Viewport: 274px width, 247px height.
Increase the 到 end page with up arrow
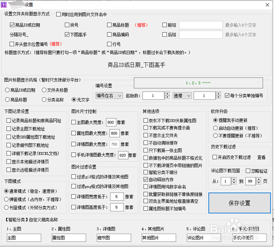[259, 180]
